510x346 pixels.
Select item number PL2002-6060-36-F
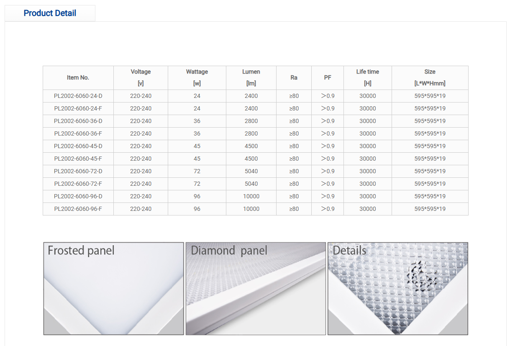[78, 133]
